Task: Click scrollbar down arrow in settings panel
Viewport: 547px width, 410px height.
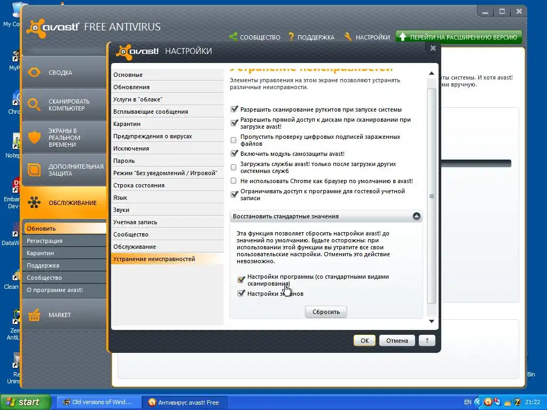Action: click(x=432, y=321)
